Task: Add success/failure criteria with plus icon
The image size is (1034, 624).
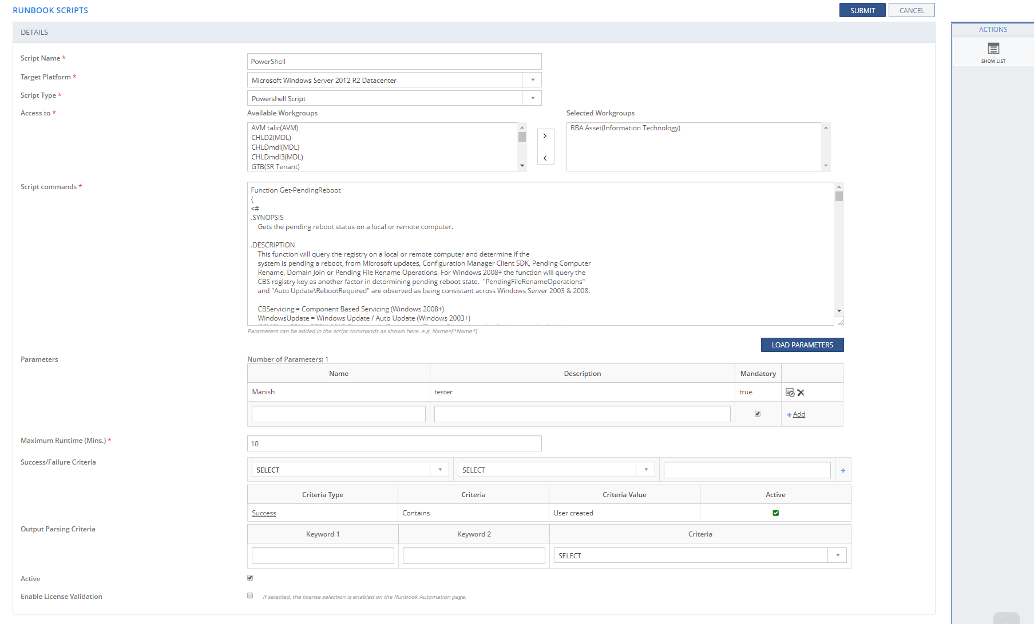Action: click(843, 470)
